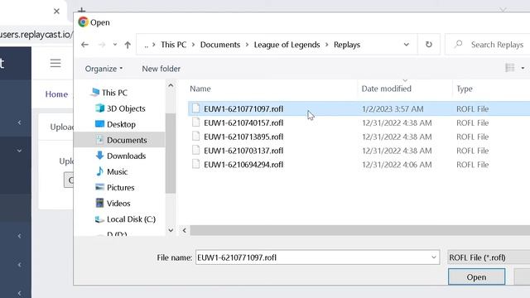Click the Downloads blue arrow icon
The height and width of the screenshot is (298, 530).
[x=99, y=156]
